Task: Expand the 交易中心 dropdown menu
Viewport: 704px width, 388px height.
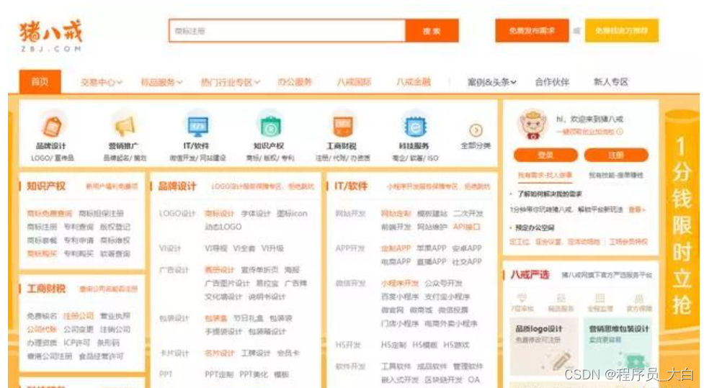Action: 101,82
